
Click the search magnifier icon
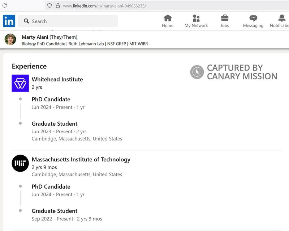tap(26, 21)
